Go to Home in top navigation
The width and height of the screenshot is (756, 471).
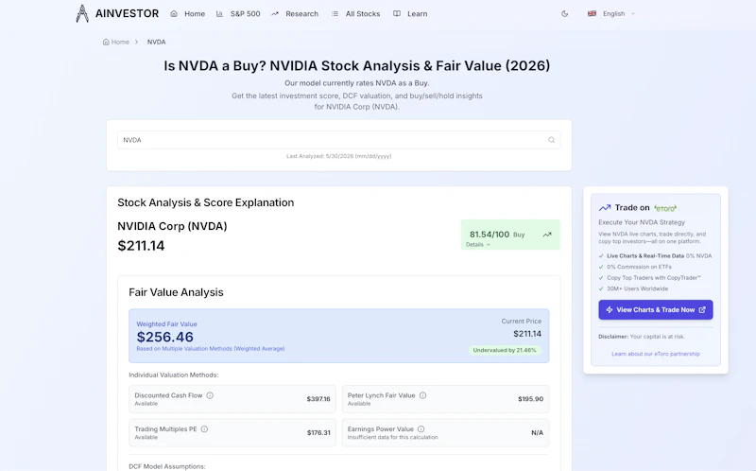[x=195, y=14]
